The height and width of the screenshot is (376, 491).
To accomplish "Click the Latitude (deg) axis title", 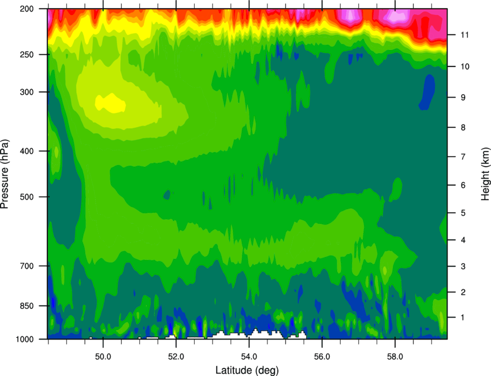I will (x=247, y=370).
